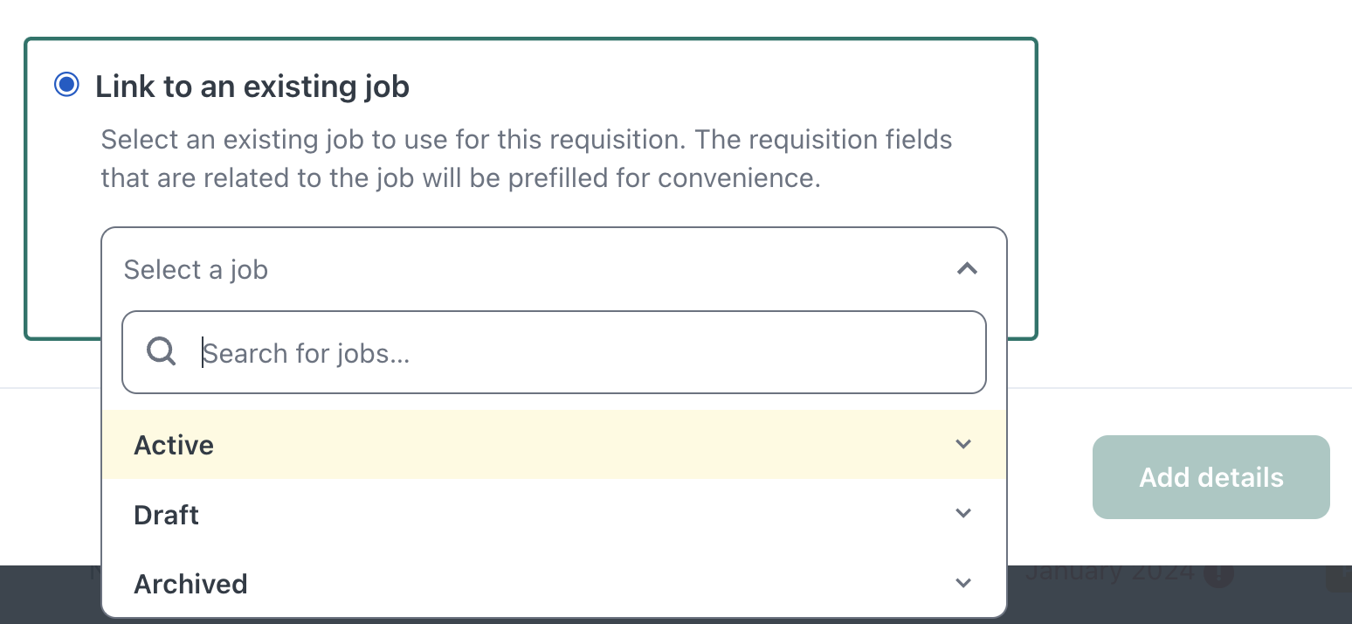Expand the Archived group via its chevron
The height and width of the screenshot is (624, 1352).
tap(963, 583)
